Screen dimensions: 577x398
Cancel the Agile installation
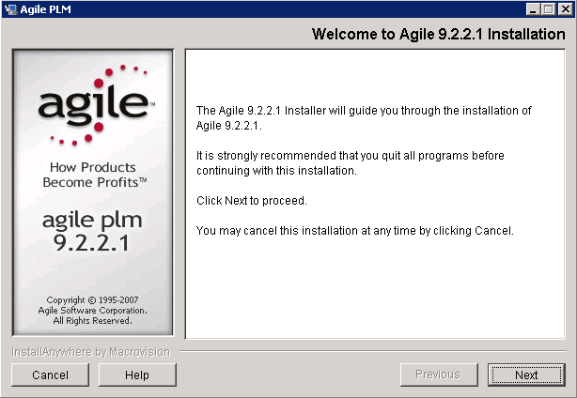pos(50,375)
